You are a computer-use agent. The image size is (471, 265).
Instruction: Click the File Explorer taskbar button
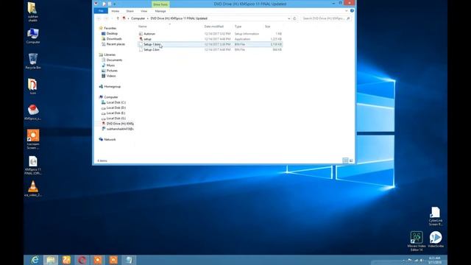[51, 260]
